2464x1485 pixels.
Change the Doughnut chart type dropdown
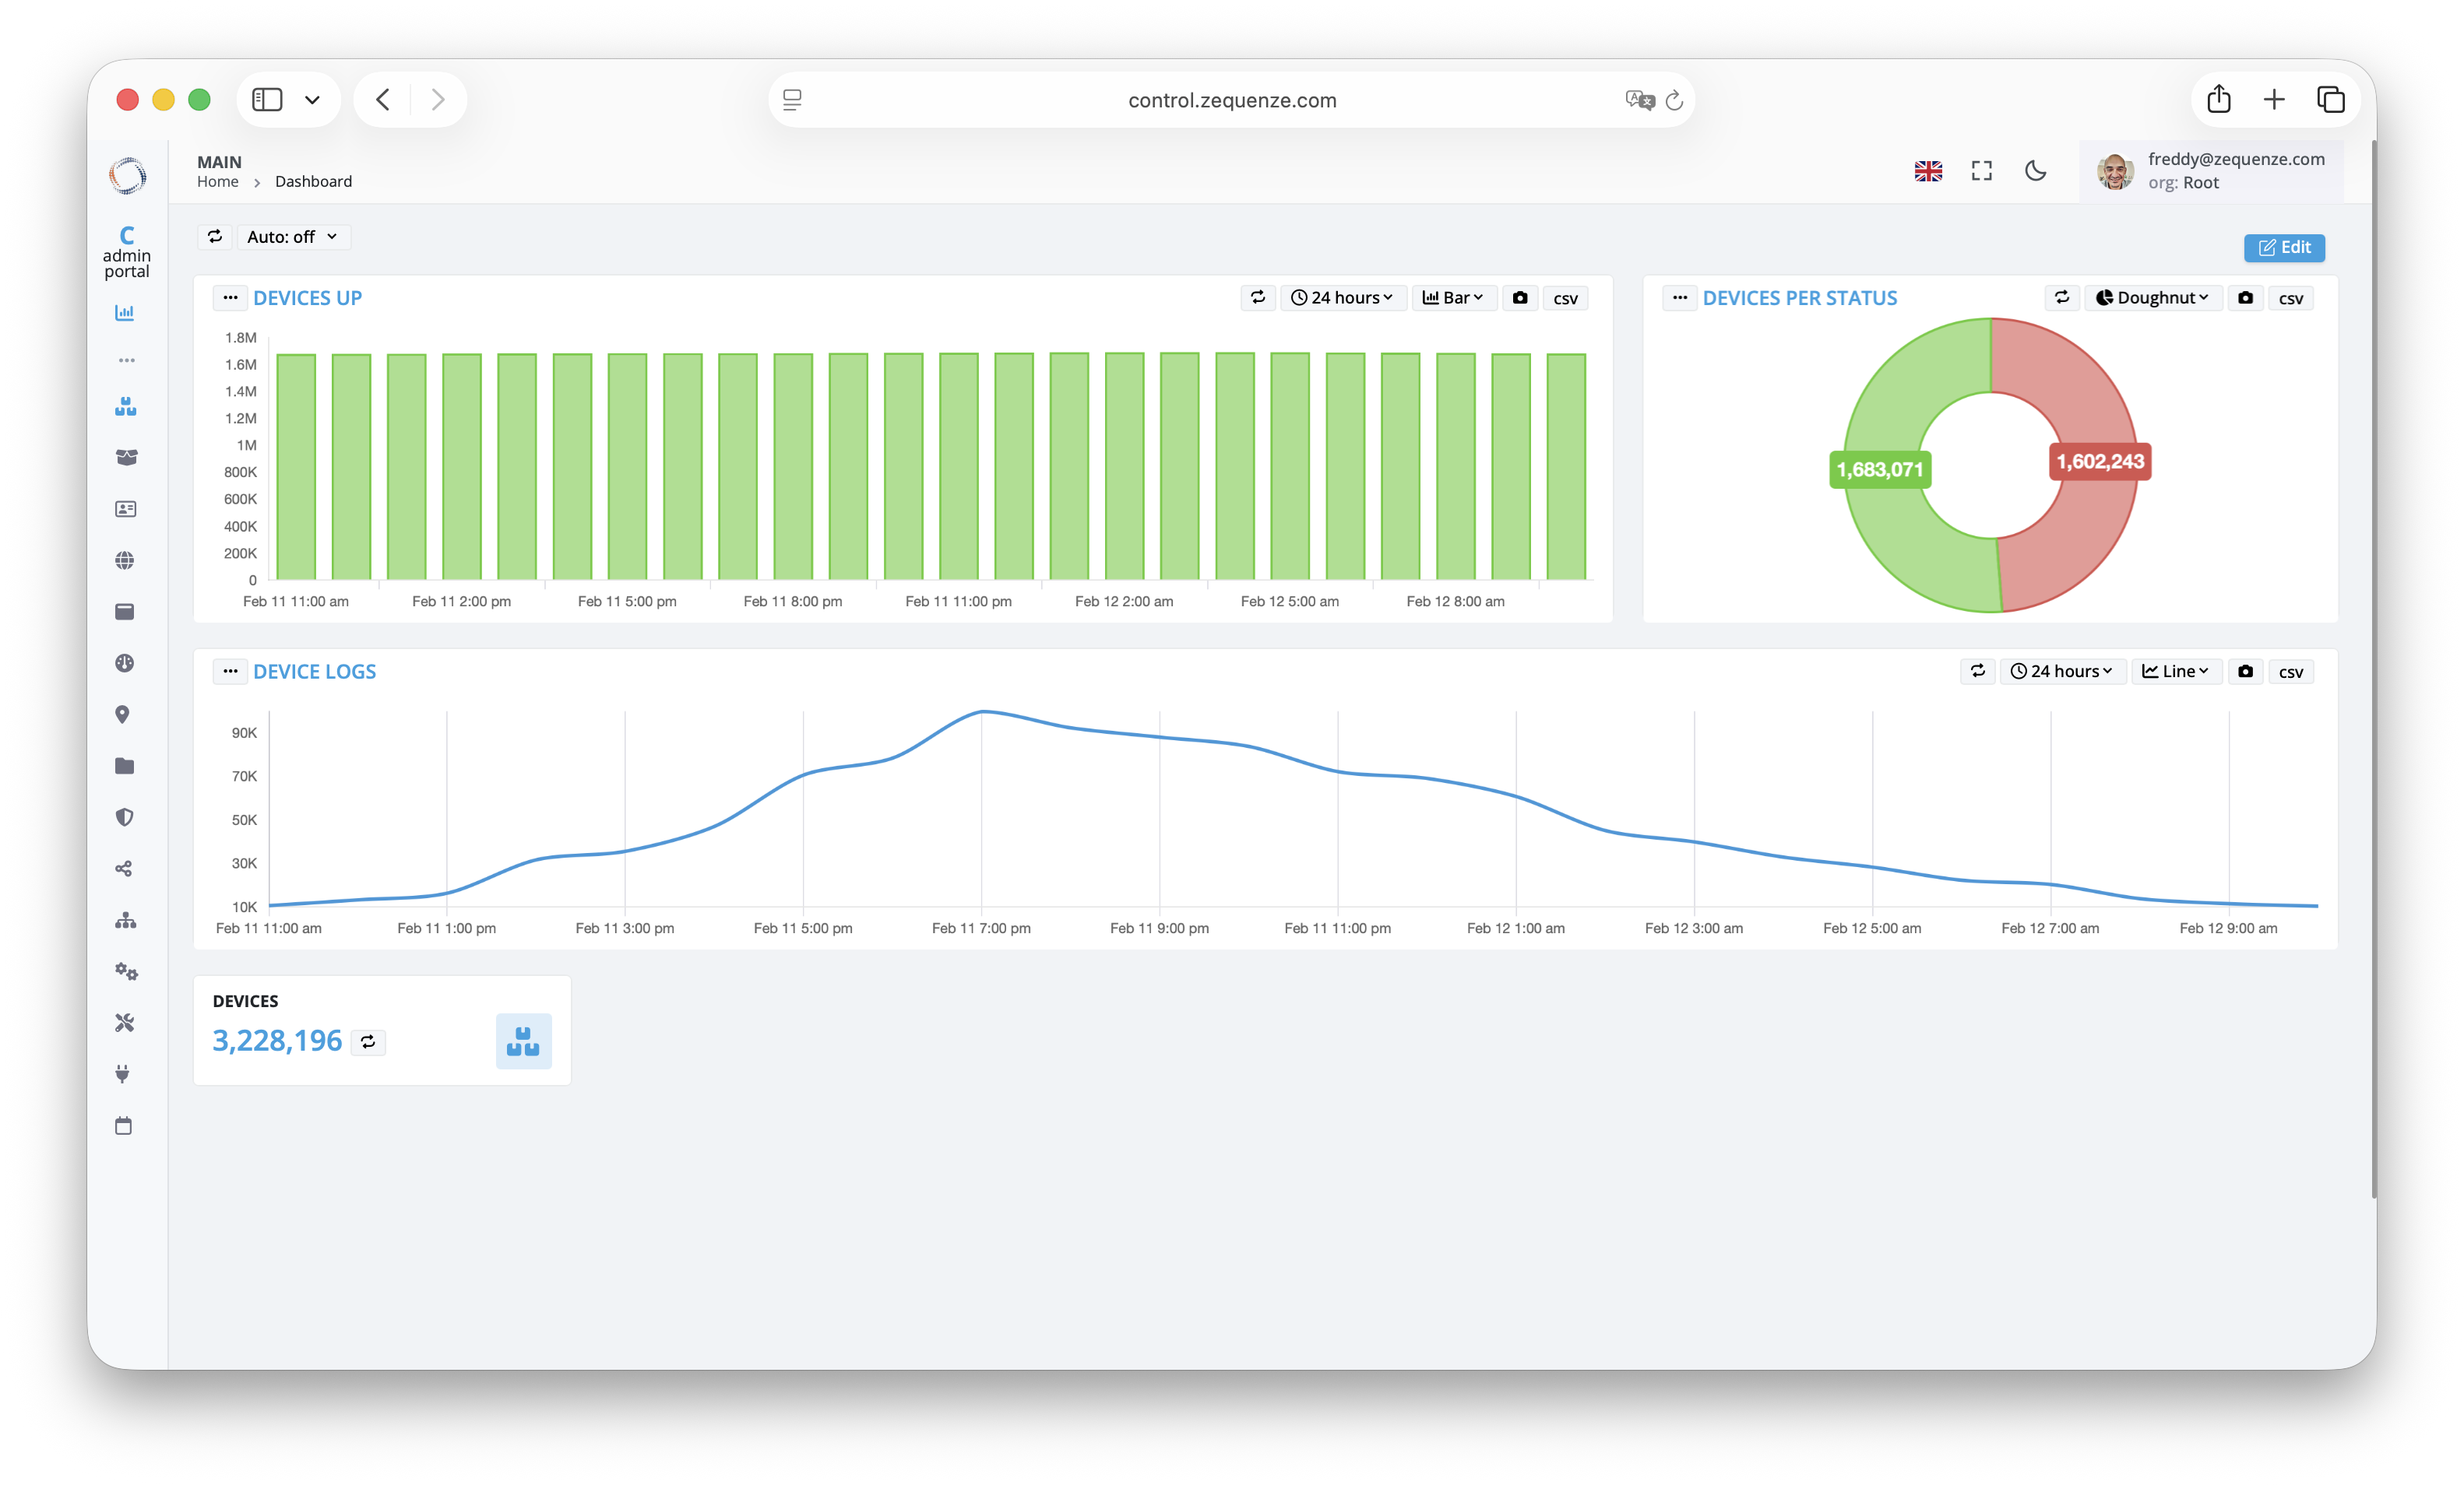pyautogui.click(x=2153, y=297)
